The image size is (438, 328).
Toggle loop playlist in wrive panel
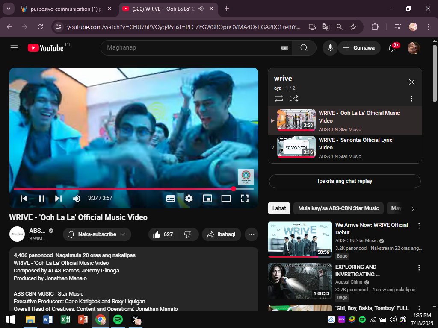(278, 99)
